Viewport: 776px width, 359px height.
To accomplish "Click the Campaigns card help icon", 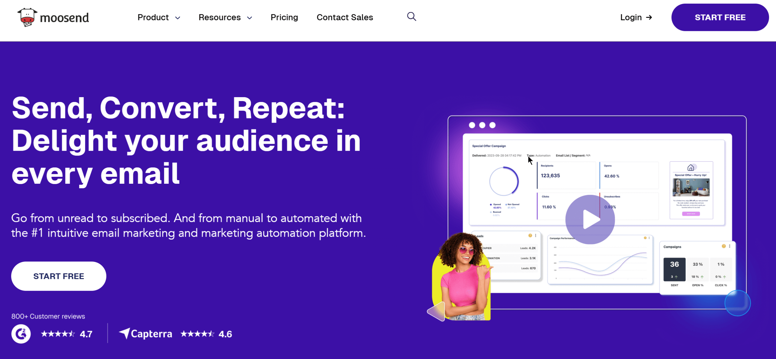I will 724,246.
